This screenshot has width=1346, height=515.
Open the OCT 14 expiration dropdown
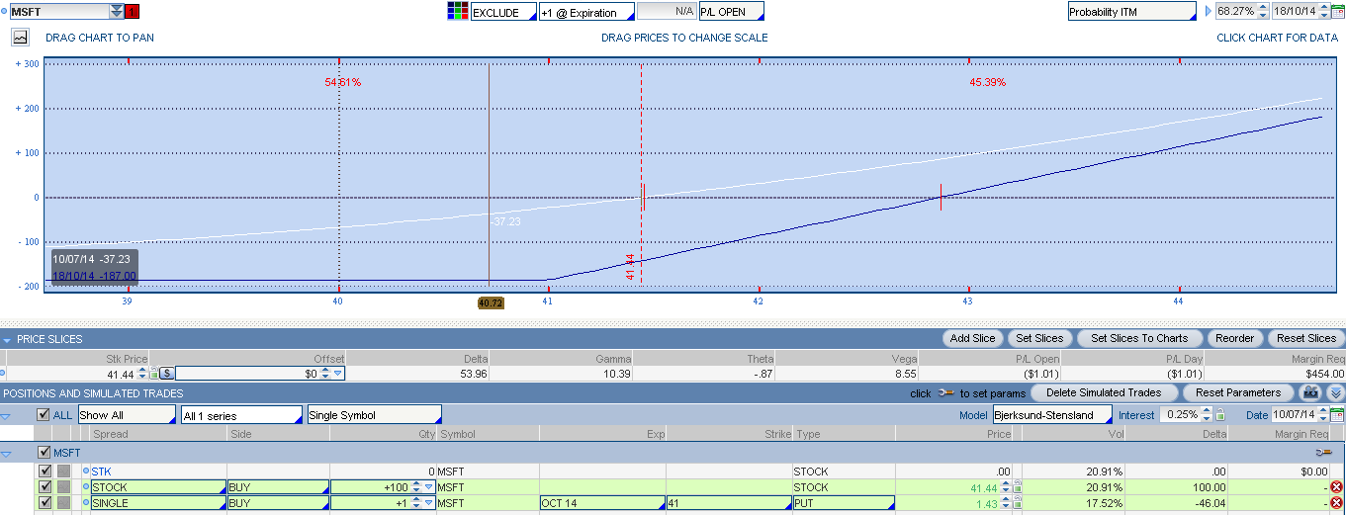tap(602, 503)
